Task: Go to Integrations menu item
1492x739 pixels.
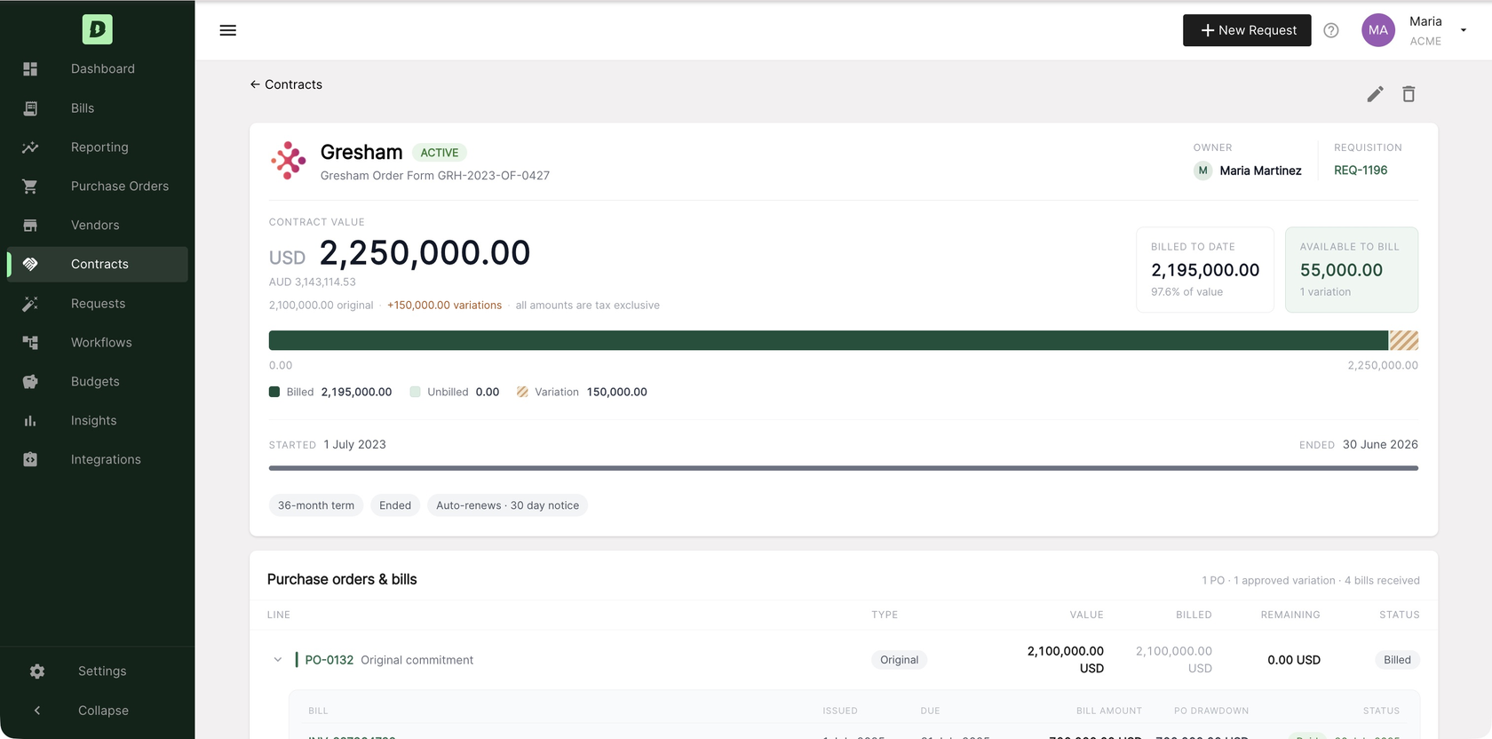Action: 106,459
